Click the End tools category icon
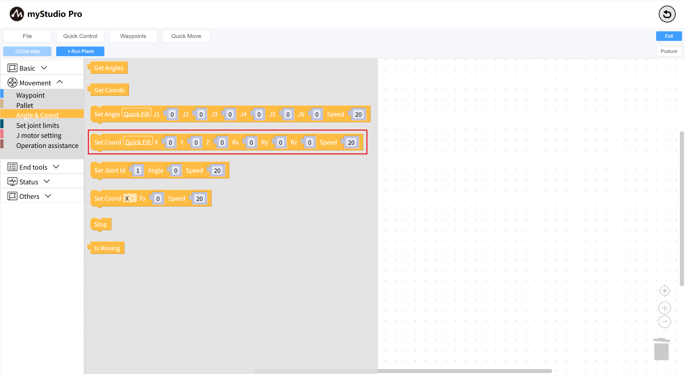Screen dimensions: 685x374 point(12,167)
